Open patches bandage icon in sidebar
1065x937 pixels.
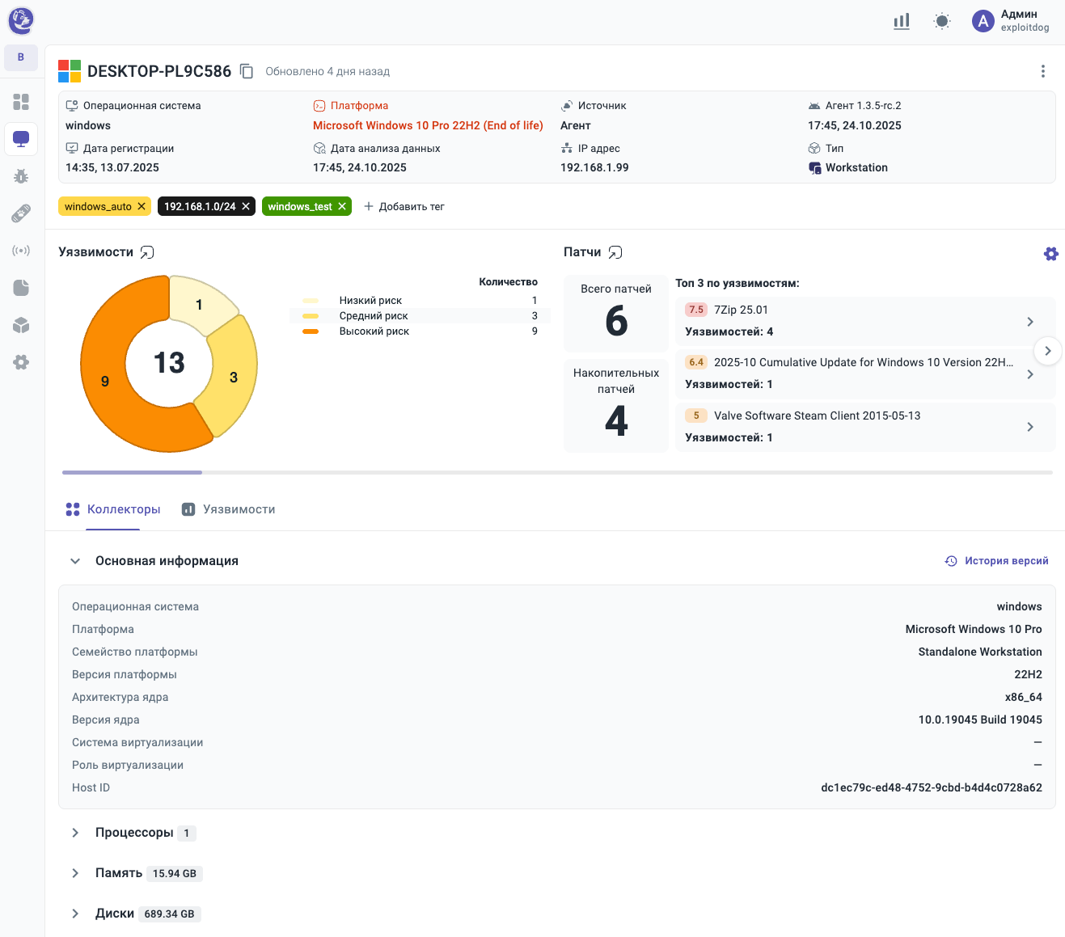tap(21, 213)
